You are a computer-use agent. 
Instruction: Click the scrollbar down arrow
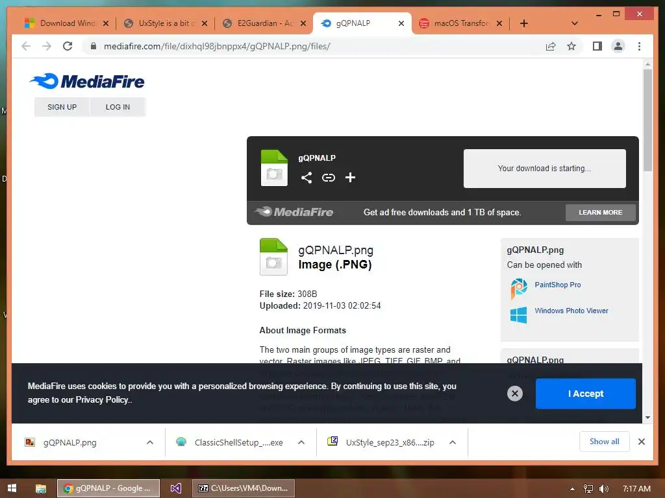647,418
